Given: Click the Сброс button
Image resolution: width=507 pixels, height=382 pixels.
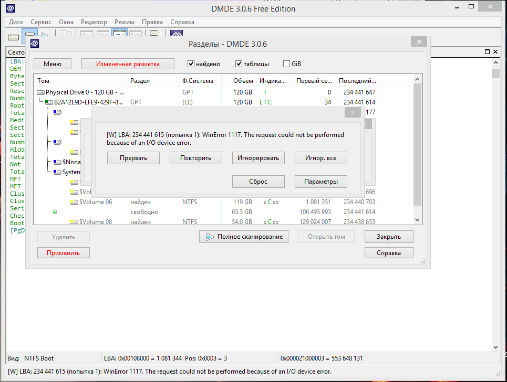Looking at the screenshot, I should pyautogui.click(x=258, y=182).
